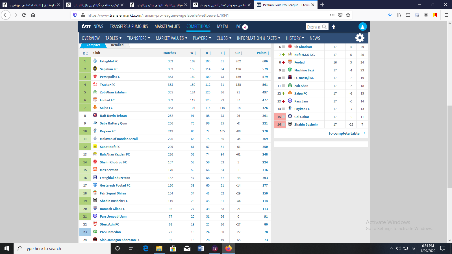Viewport: 452px width, 254px height.
Task: Click Esteghlal FC points value 606
Action: click(265, 61)
